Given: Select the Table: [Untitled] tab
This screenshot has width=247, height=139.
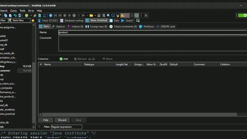Looking at the screenshot, I should 97,20.
